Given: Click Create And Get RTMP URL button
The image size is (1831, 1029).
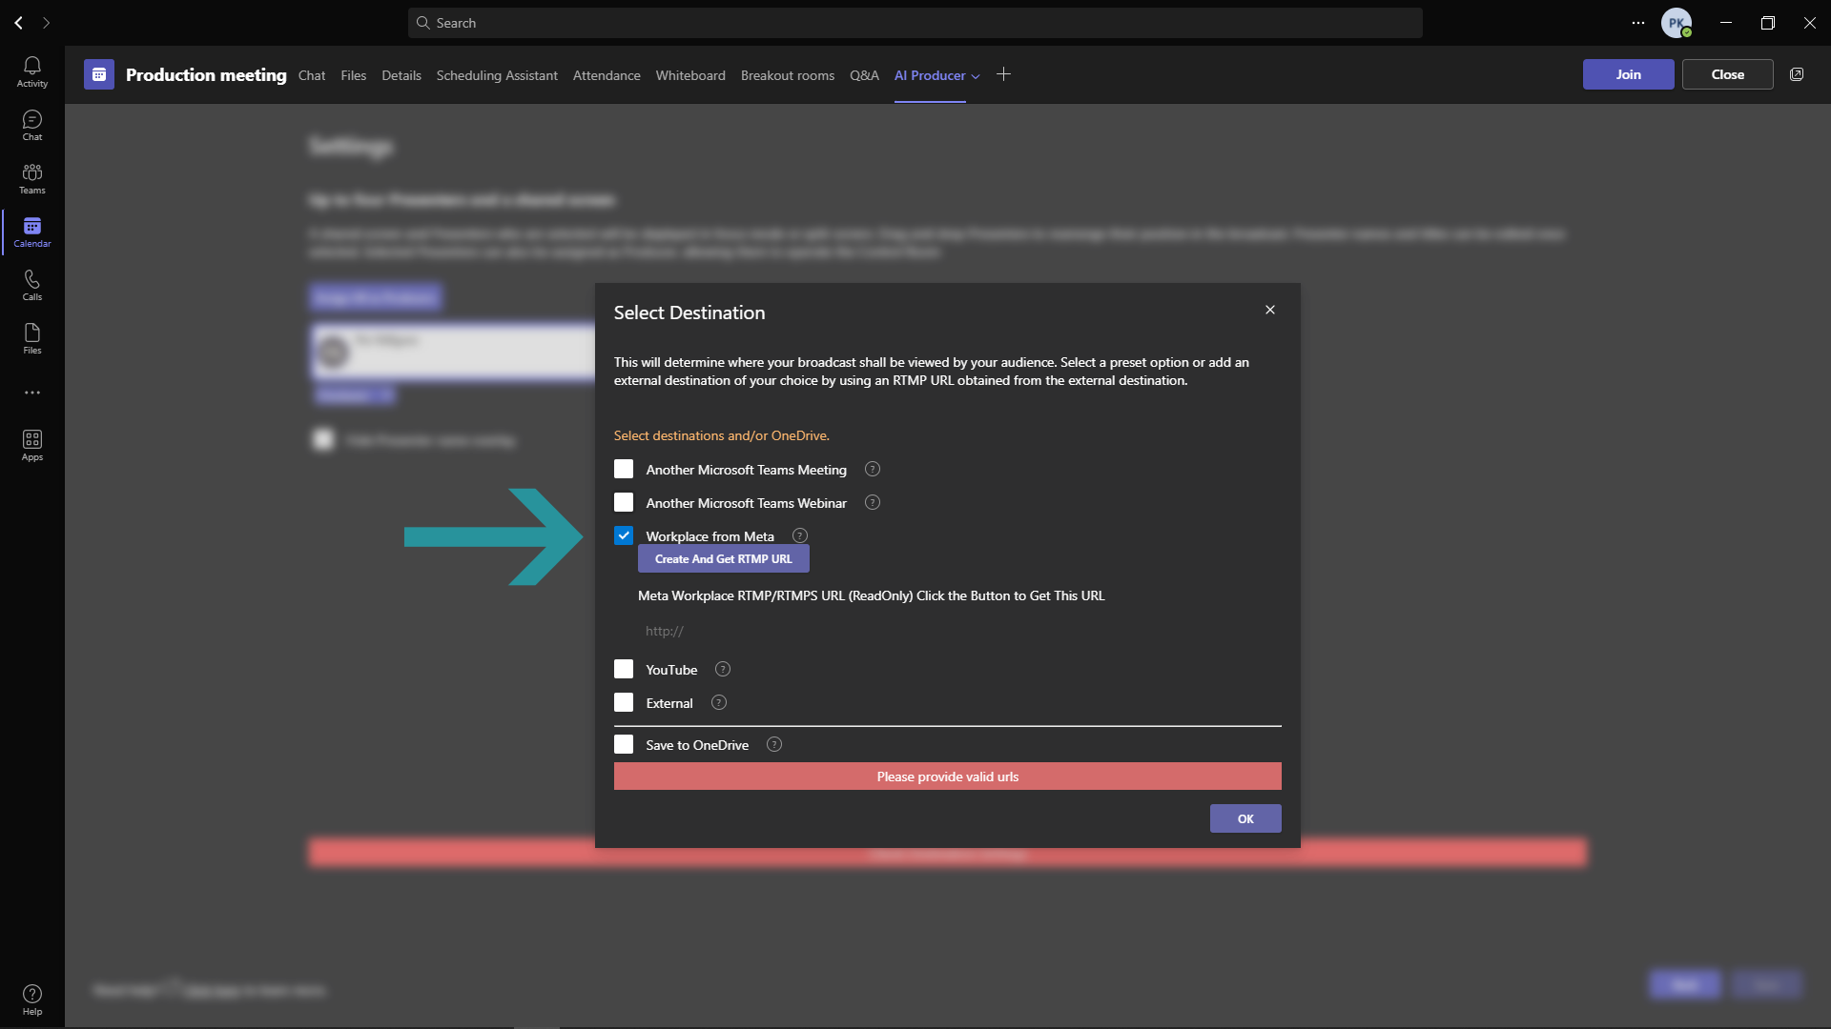Looking at the screenshot, I should (x=724, y=559).
